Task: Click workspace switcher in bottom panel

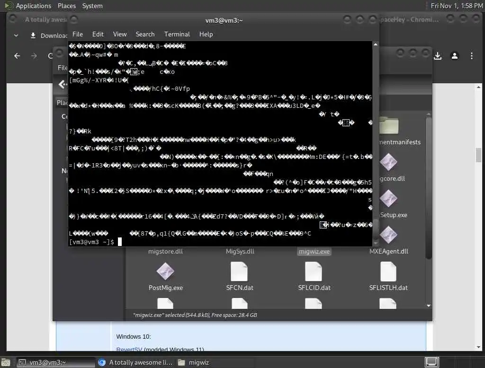Action: [x=432, y=362]
